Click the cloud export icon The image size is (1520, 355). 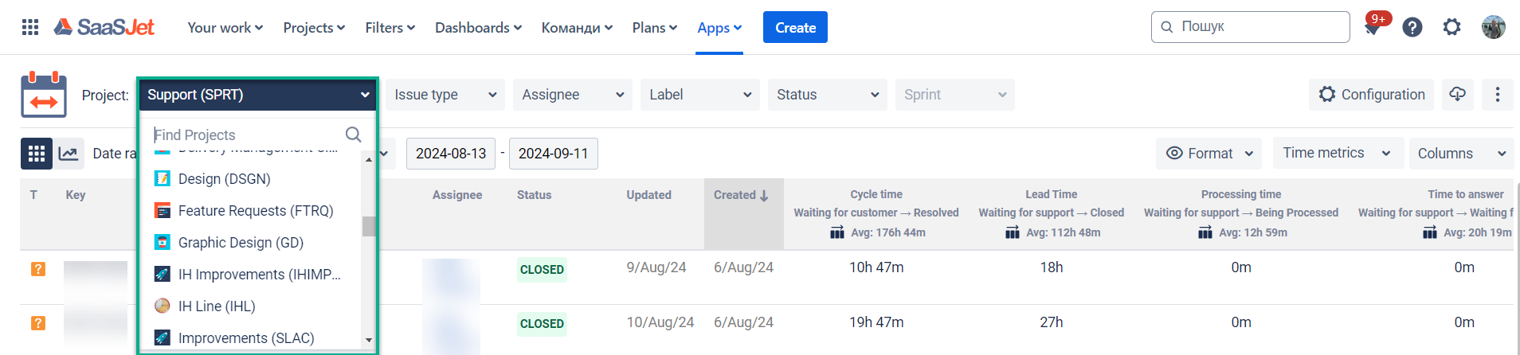[x=1457, y=95]
